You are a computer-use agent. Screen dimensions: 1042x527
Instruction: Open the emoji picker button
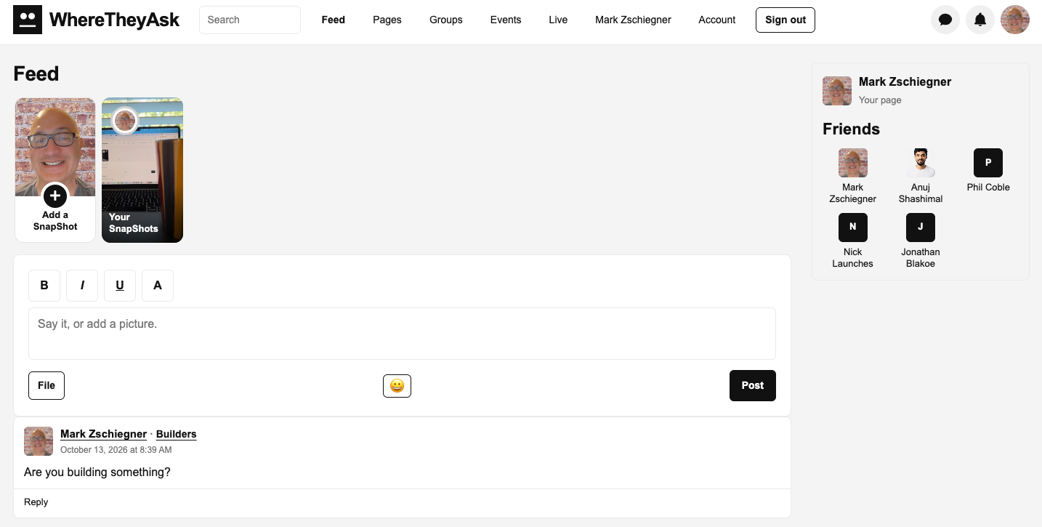(x=397, y=386)
